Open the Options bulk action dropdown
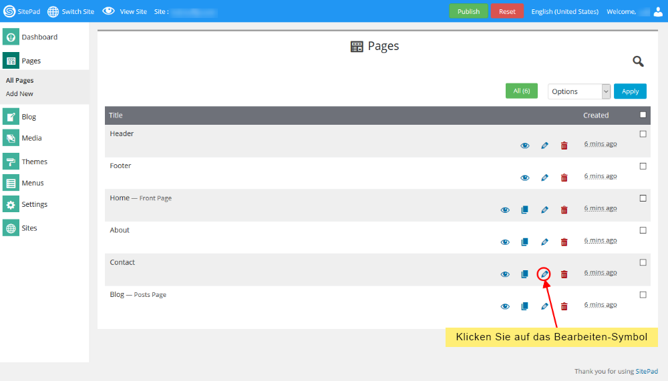Screen dimensions: 668x381 [579, 91]
